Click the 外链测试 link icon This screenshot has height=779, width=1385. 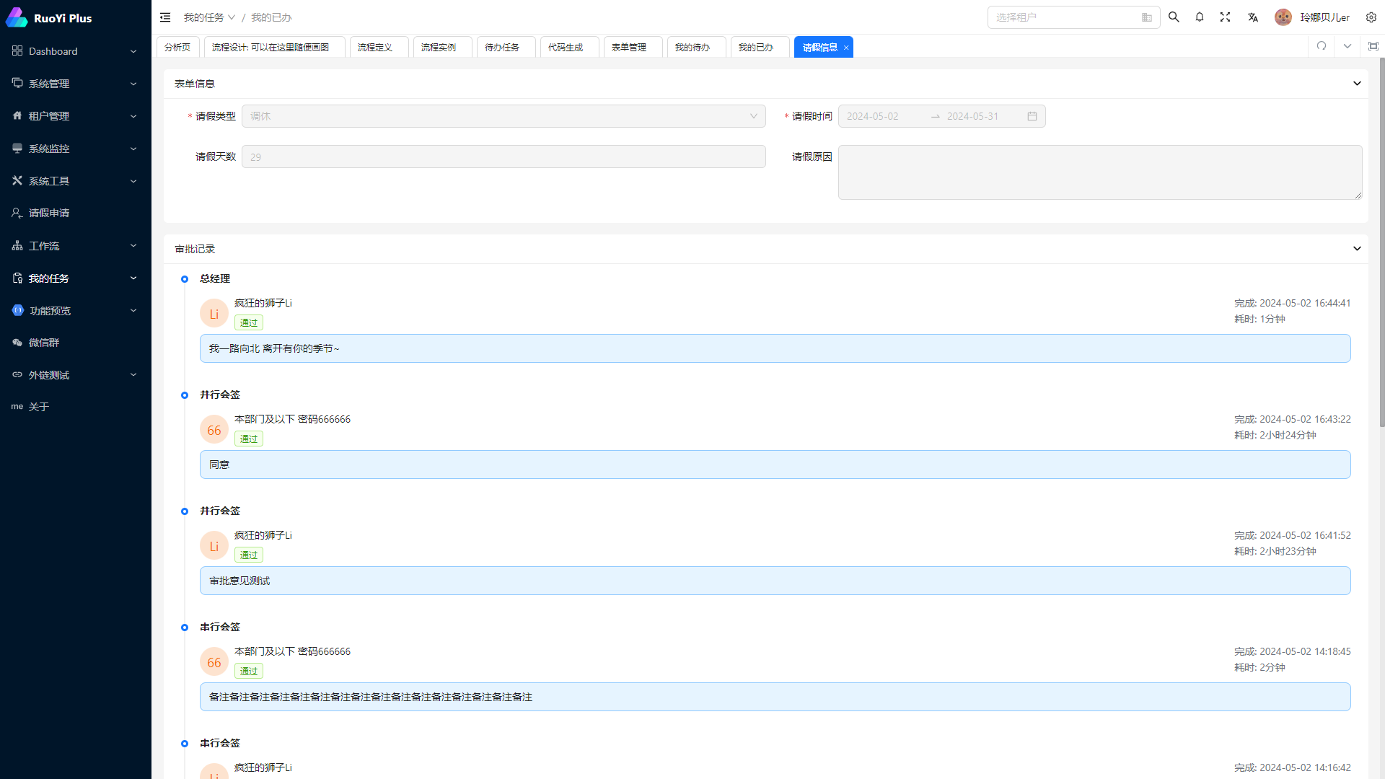point(17,374)
